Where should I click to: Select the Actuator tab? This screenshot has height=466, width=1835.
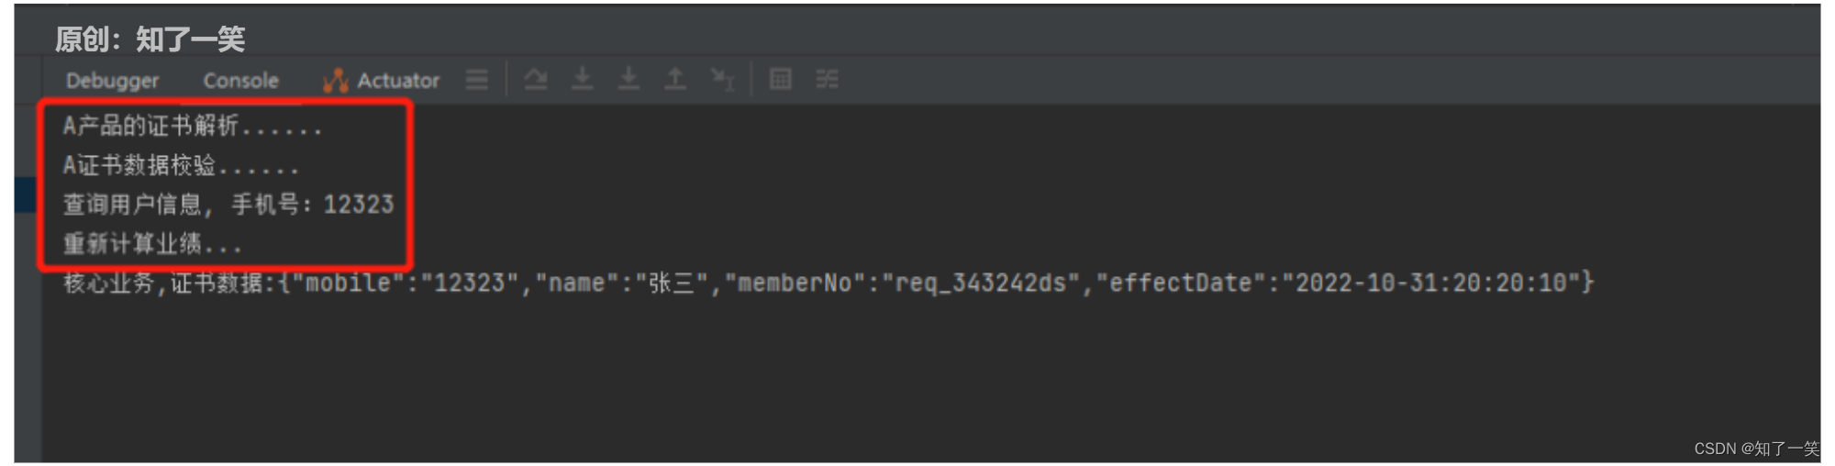pos(382,81)
